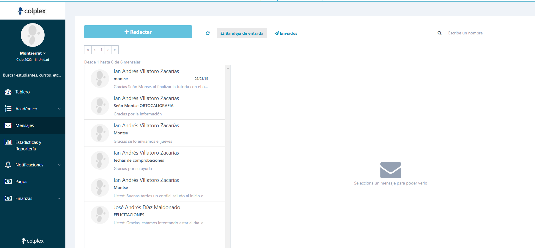Open the Tablero menu label
The width and height of the screenshot is (535, 248).
pyautogui.click(x=23, y=92)
